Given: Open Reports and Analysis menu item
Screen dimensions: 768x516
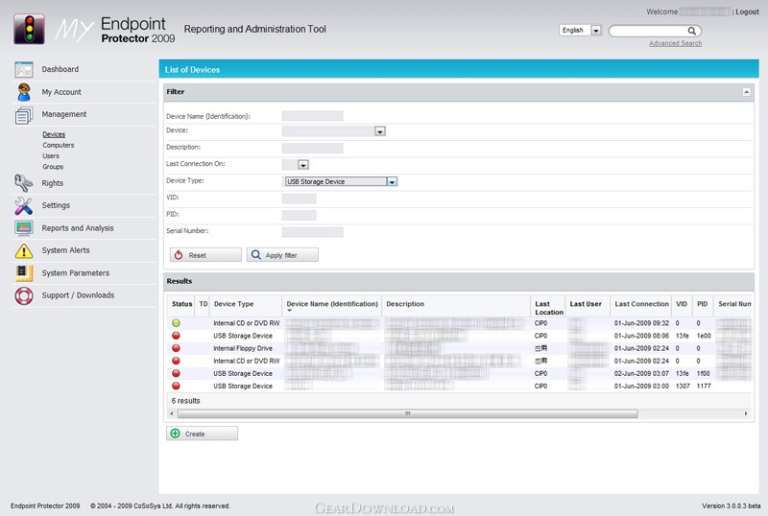Looking at the screenshot, I should pos(78,228).
